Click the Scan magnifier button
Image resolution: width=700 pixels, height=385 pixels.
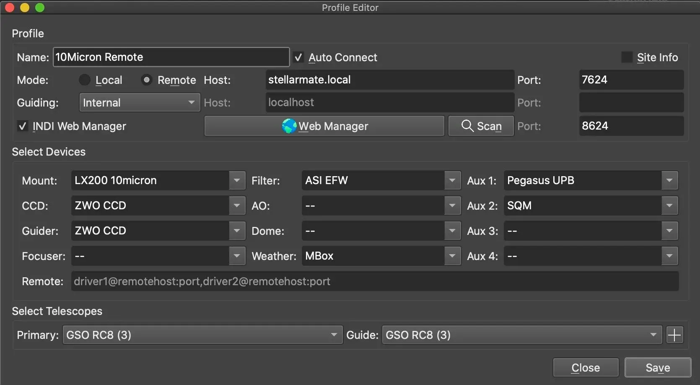click(x=481, y=126)
